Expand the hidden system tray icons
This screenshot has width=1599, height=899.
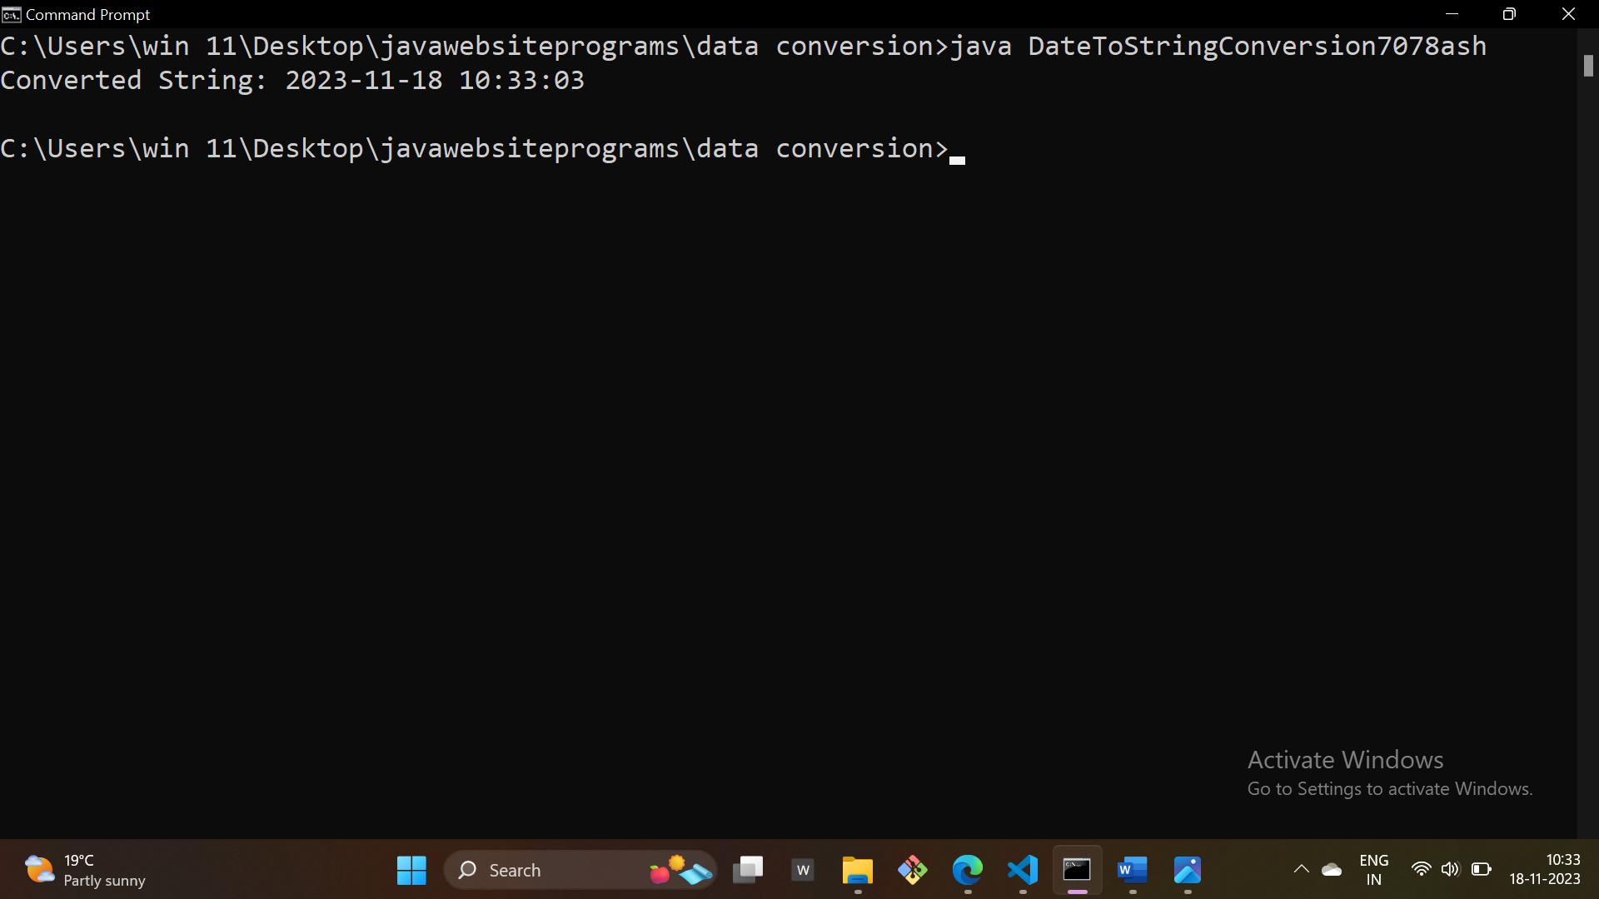pos(1301,870)
